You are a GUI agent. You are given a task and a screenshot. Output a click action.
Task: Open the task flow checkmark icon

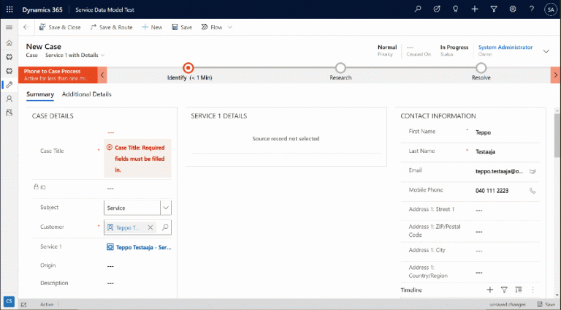coord(437,10)
